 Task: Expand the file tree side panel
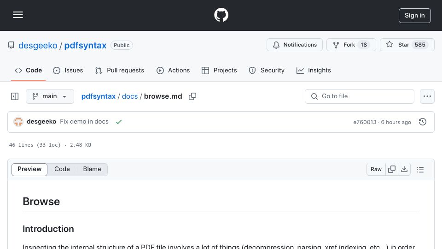[x=15, y=96]
